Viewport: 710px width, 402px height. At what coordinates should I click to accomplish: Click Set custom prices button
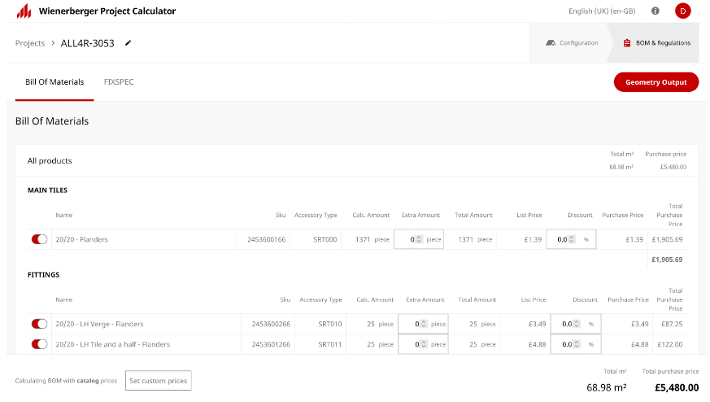tap(158, 381)
